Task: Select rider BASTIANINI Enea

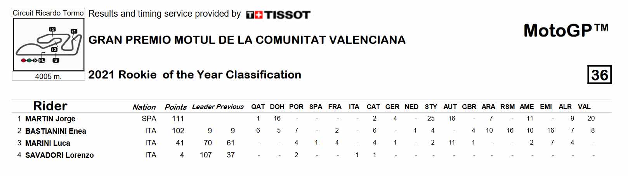Action: pyautogui.click(x=56, y=131)
